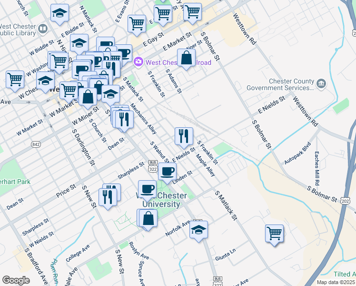Click the W Nields St label

coord(41,239)
